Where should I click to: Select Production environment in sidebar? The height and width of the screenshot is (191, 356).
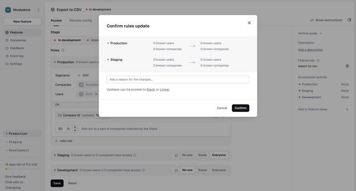click(22, 134)
